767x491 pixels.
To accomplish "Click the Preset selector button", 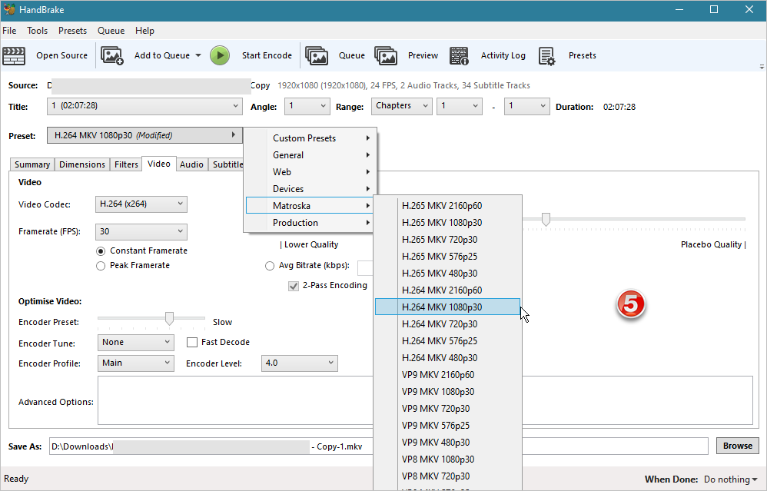I will click(x=144, y=135).
